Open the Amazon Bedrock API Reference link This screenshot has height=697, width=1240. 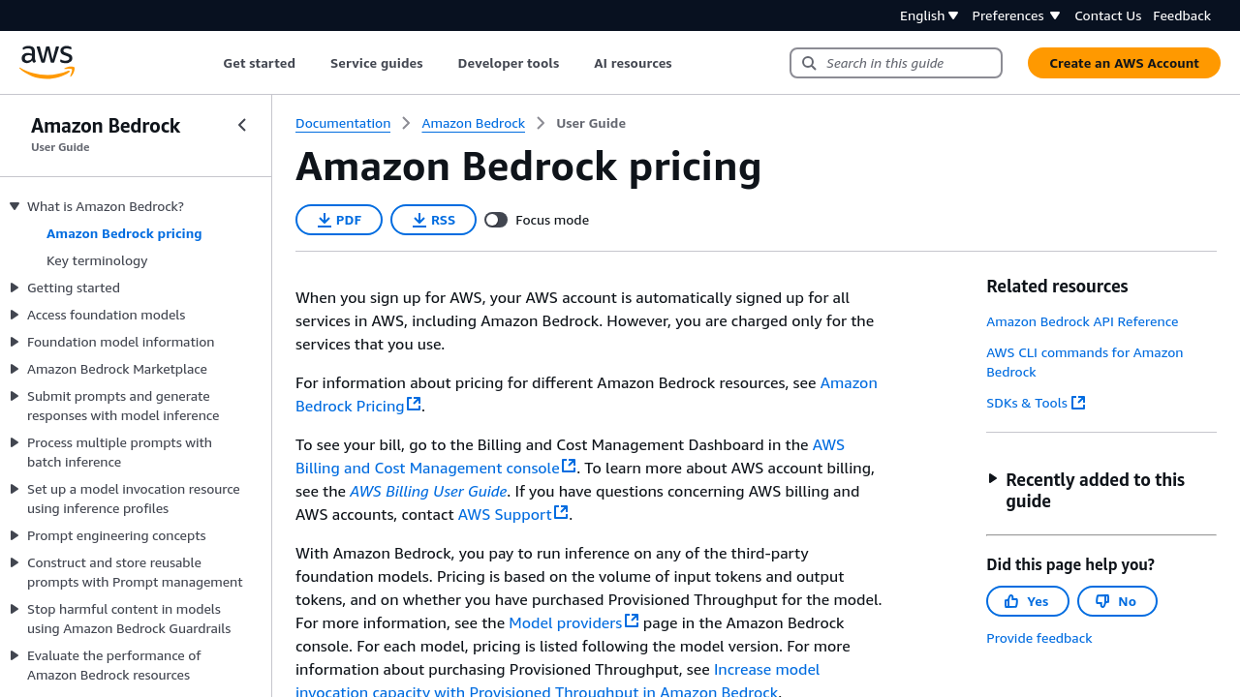pyautogui.click(x=1082, y=321)
